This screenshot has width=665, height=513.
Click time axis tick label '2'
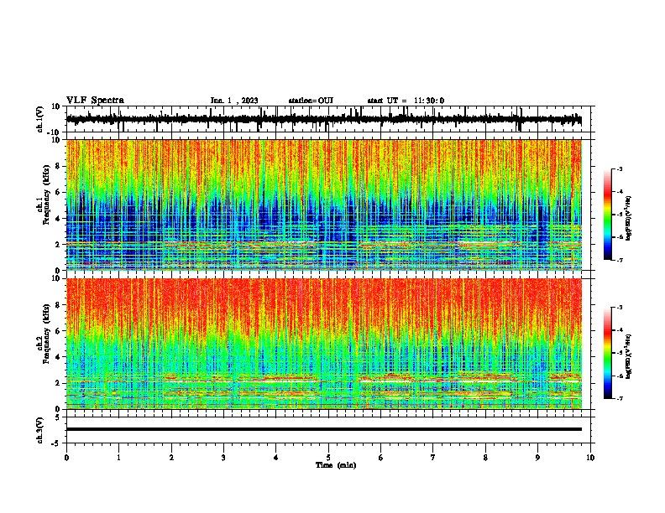point(171,458)
